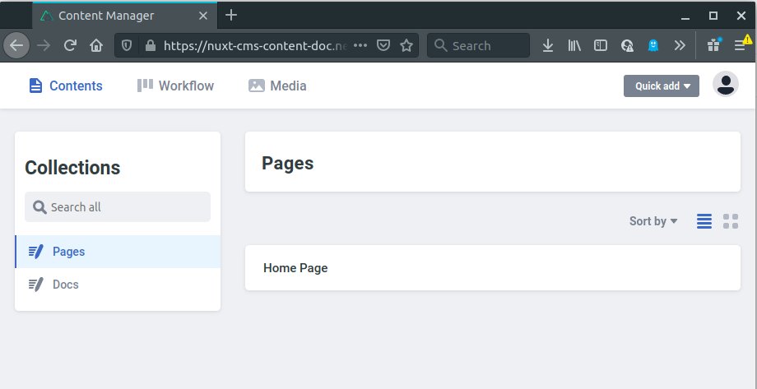
Task: Open the browser downloads panel
Action: click(548, 46)
